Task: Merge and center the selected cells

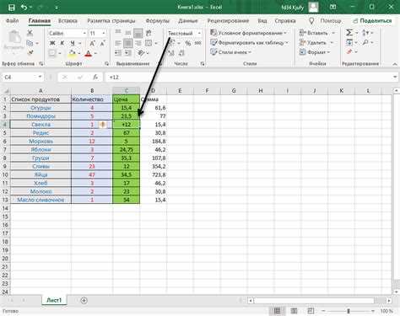Action: click(x=149, y=43)
